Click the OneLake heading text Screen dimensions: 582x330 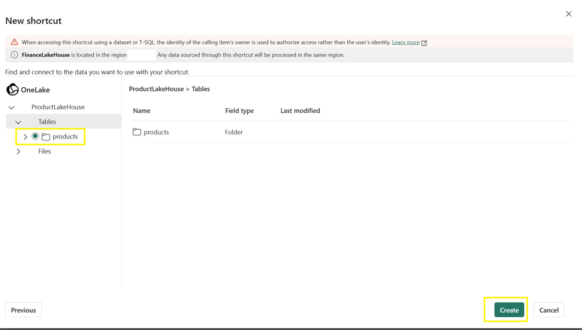click(x=36, y=90)
